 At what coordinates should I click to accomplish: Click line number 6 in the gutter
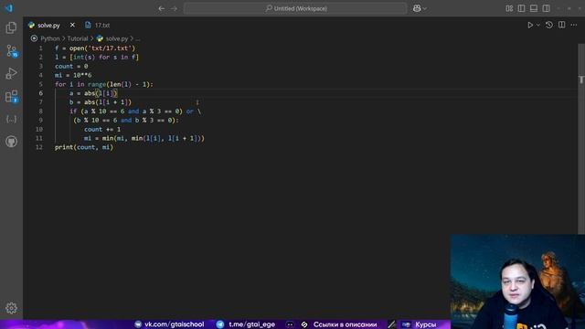(40, 93)
